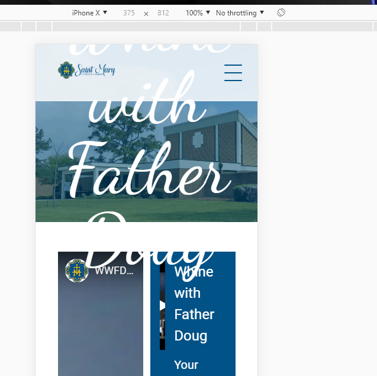Click the viewport height field showing 812
The width and height of the screenshot is (377, 376).
point(163,13)
